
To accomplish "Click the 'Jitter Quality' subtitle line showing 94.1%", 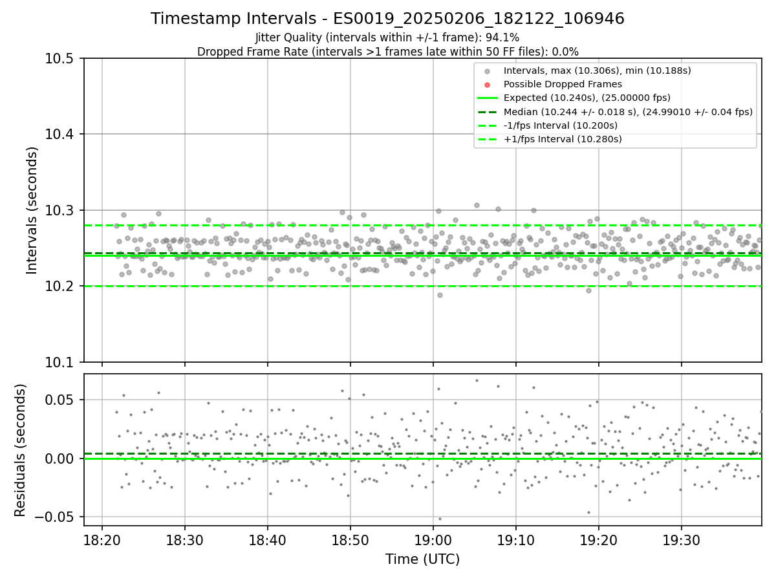I will point(387,38).
